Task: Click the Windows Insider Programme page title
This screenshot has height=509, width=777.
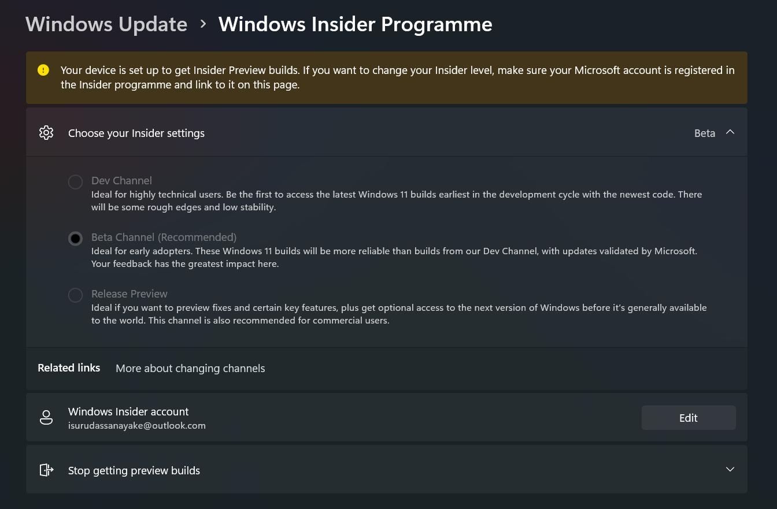Action: pos(356,24)
